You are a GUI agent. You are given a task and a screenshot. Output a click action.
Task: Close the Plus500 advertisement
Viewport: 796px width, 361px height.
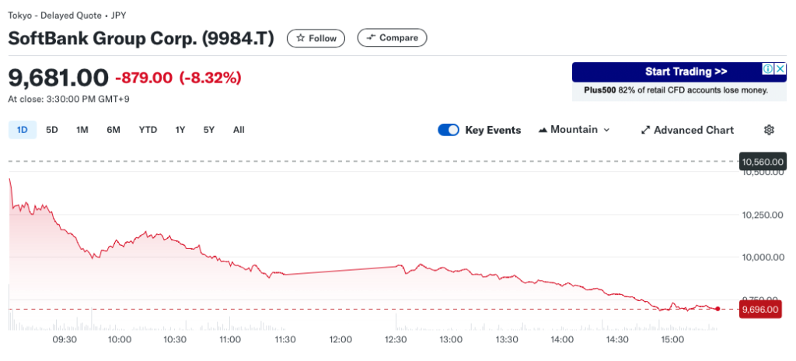pos(780,69)
